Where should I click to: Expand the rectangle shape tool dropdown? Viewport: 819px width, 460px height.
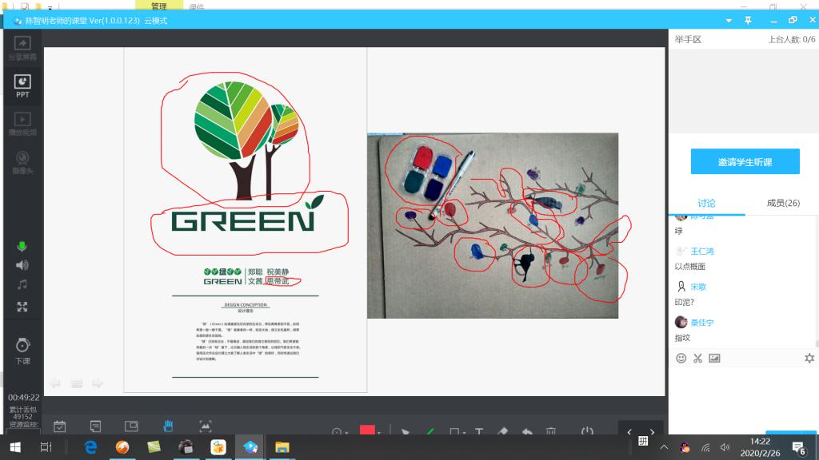coord(465,433)
